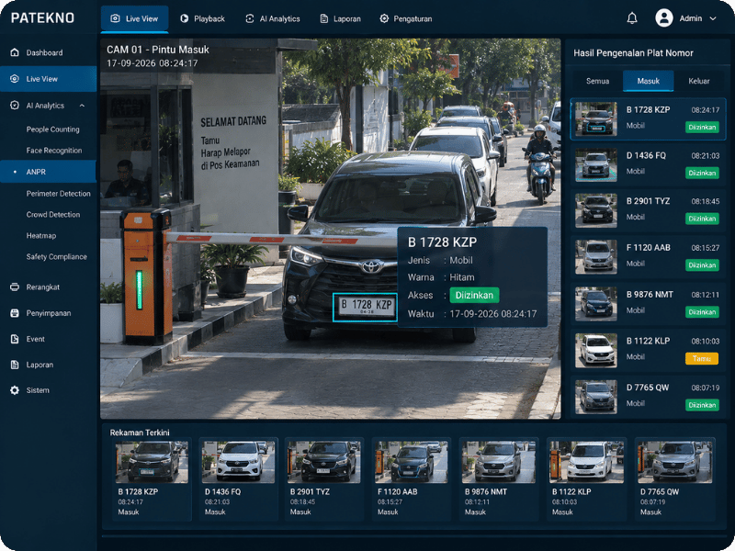Image resolution: width=735 pixels, height=551 pixels.
Task: Open B 1728 KZP in Rekaman Terkini
Action: (x=152, y=479)
